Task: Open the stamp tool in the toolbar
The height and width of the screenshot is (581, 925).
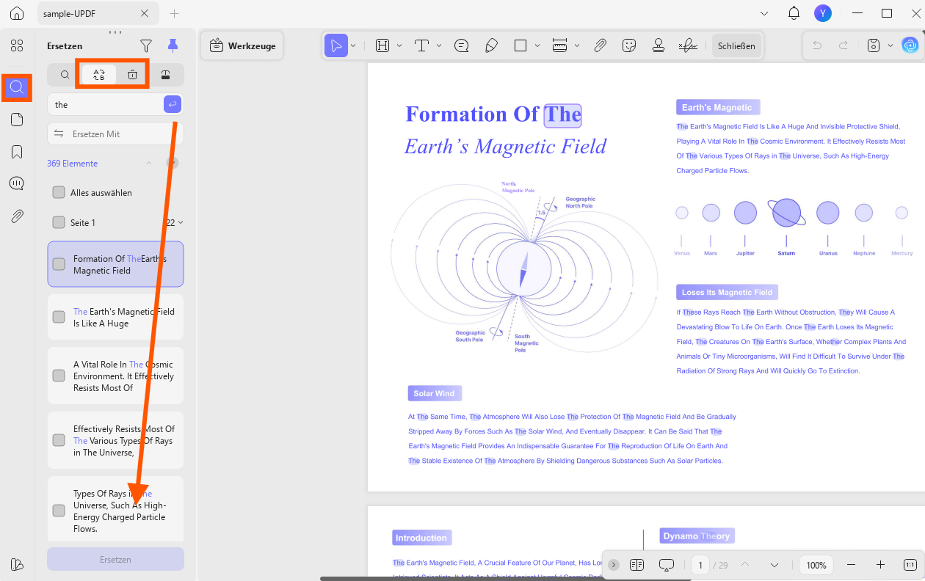Action: [x=658, y=45]
